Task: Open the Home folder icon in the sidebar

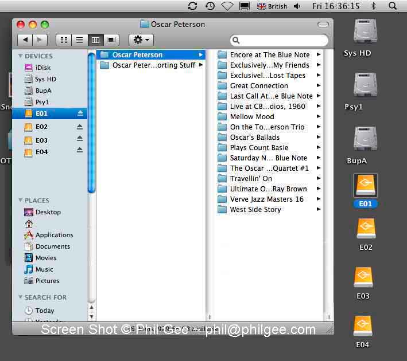Action: (29, 223)
